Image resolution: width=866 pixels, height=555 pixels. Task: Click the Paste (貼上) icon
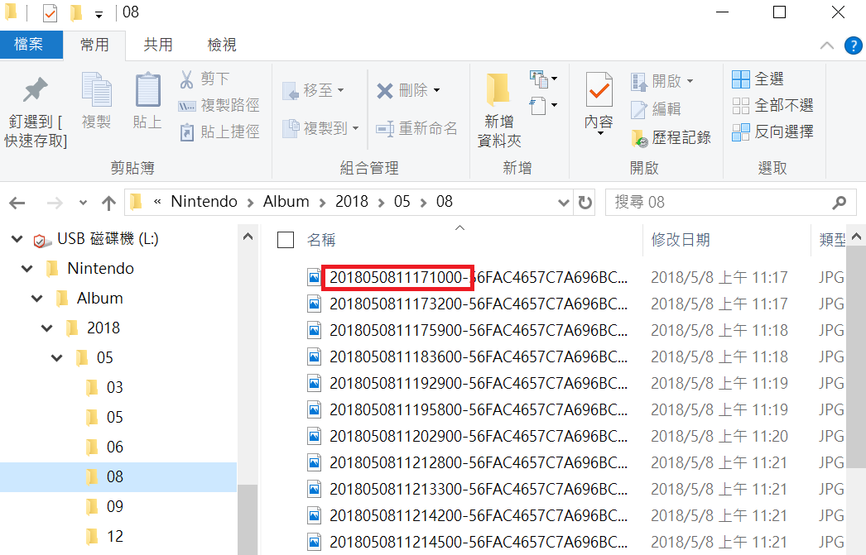pos(147,99)
